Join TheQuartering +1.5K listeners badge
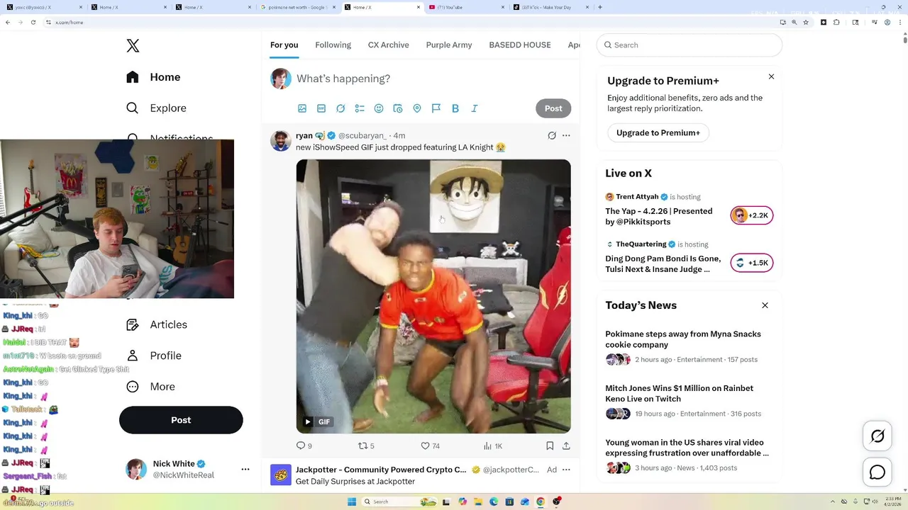The image size is (908, 510). [752, 263]
